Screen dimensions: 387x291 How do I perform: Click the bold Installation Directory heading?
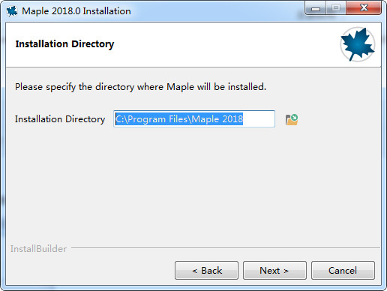[x=64, y=44]
